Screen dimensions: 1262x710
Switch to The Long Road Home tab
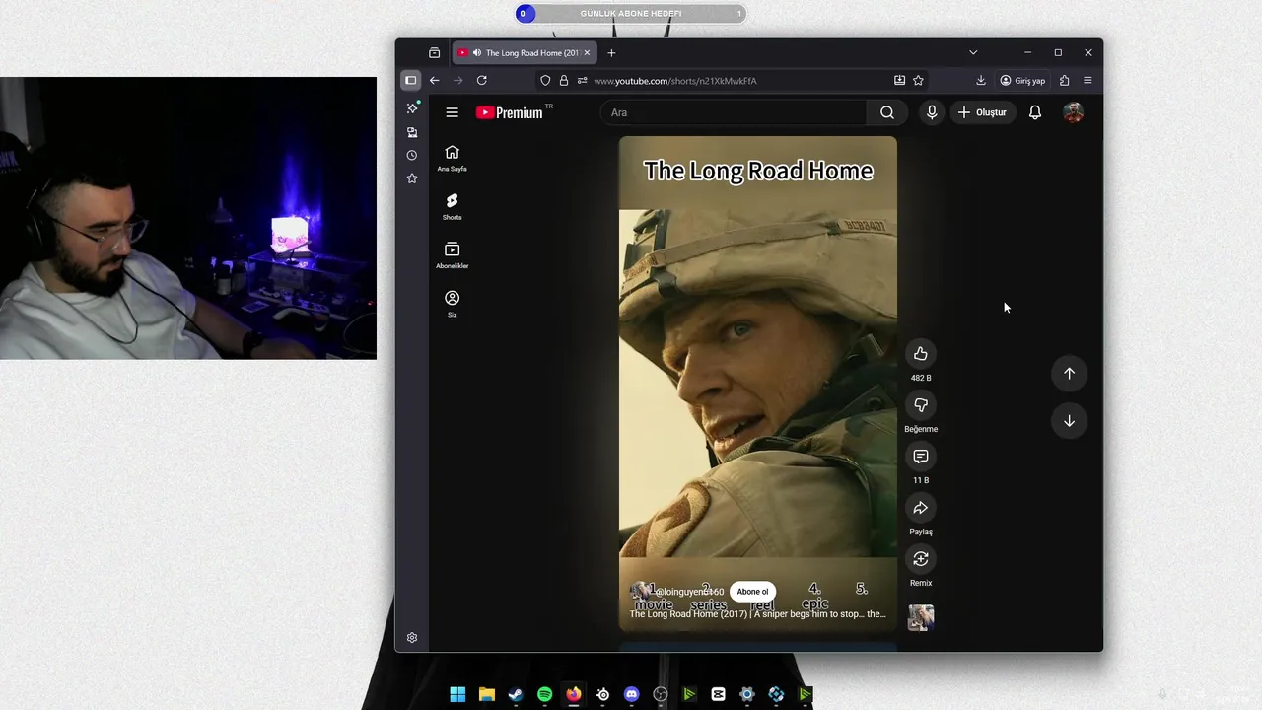[x=524, y=53]
